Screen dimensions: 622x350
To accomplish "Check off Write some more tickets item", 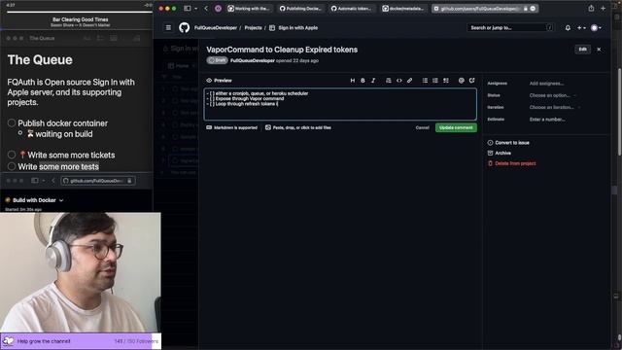I will tap(12, 155).
